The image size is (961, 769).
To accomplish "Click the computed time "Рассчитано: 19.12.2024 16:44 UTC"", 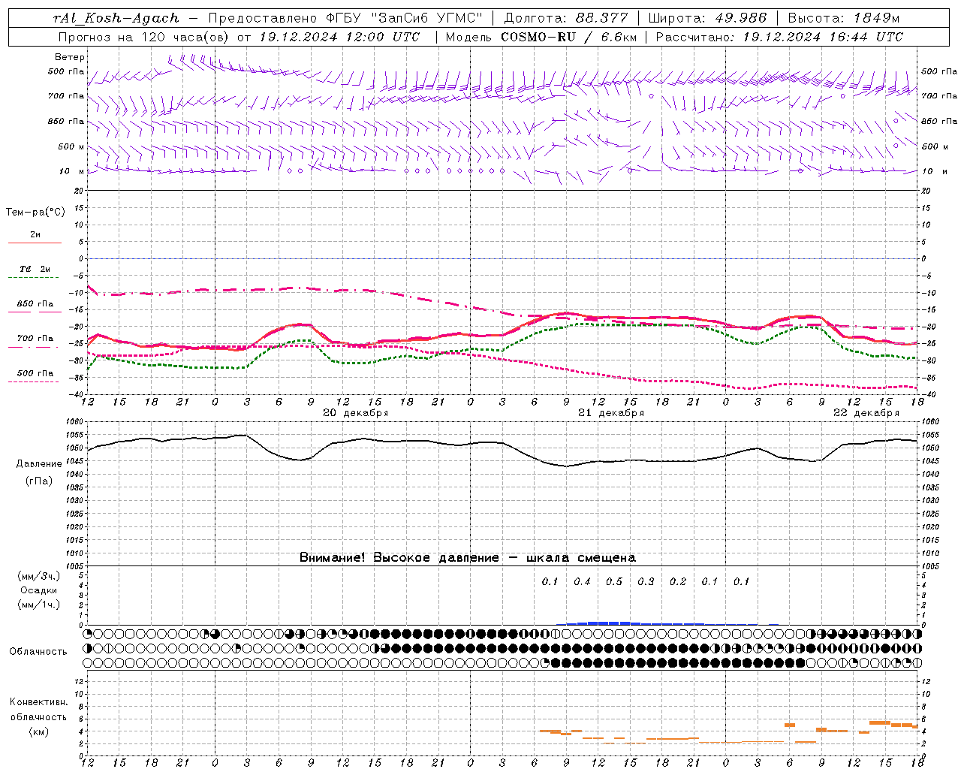I will (779, 36).
